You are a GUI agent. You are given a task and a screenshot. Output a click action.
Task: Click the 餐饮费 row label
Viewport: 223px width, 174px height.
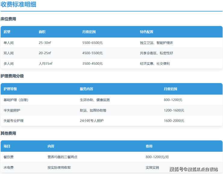tap(8, 157)
